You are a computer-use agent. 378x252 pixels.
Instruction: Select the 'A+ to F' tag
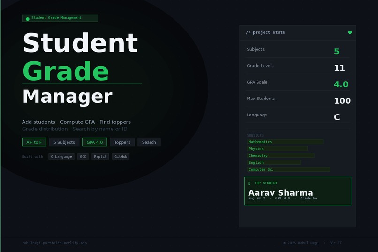(34, 142)
